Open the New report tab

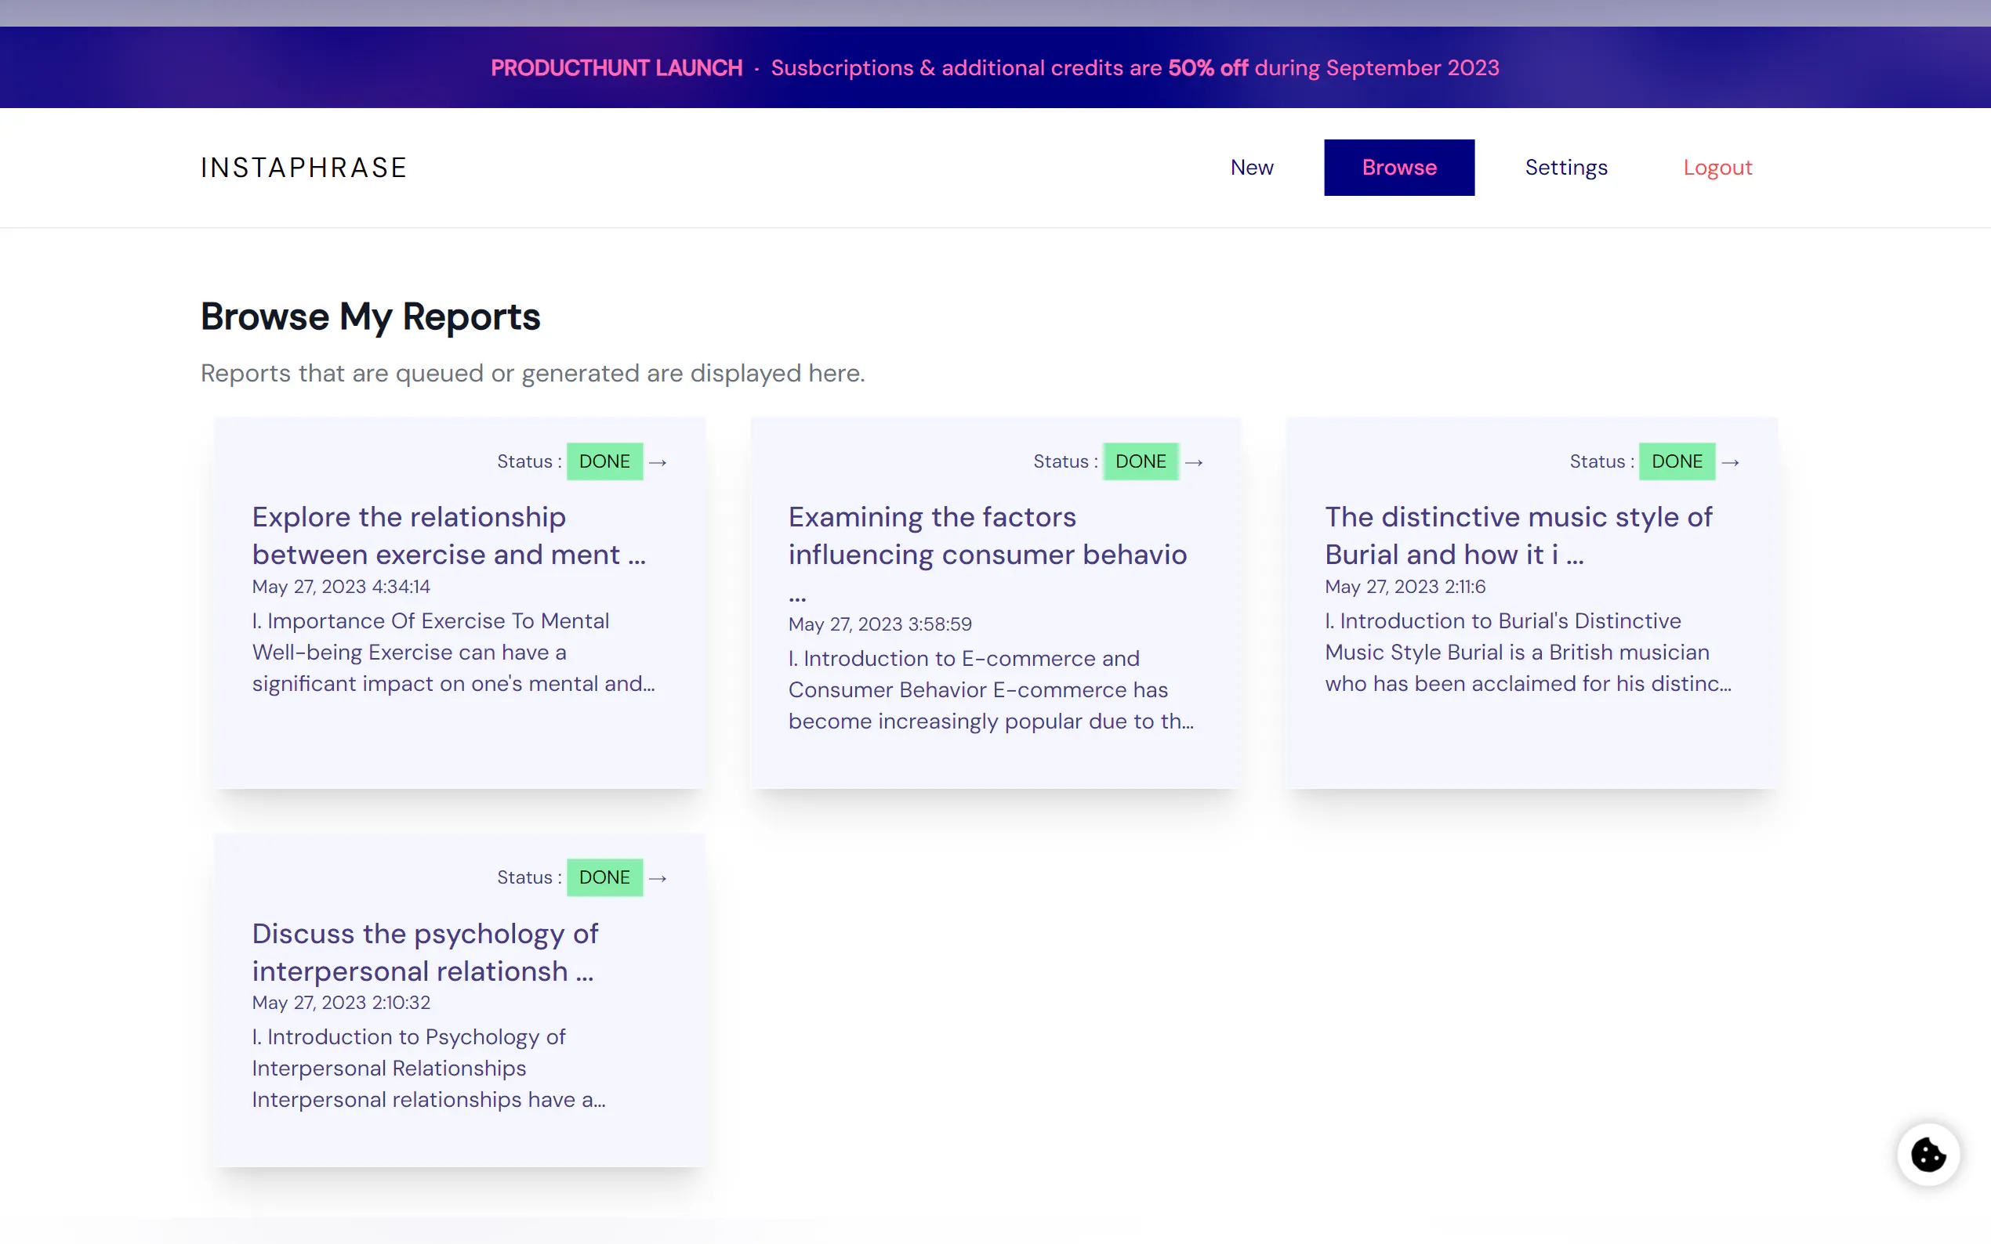[1251, 168]
